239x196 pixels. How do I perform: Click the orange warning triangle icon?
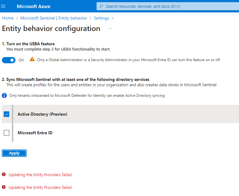32,59
